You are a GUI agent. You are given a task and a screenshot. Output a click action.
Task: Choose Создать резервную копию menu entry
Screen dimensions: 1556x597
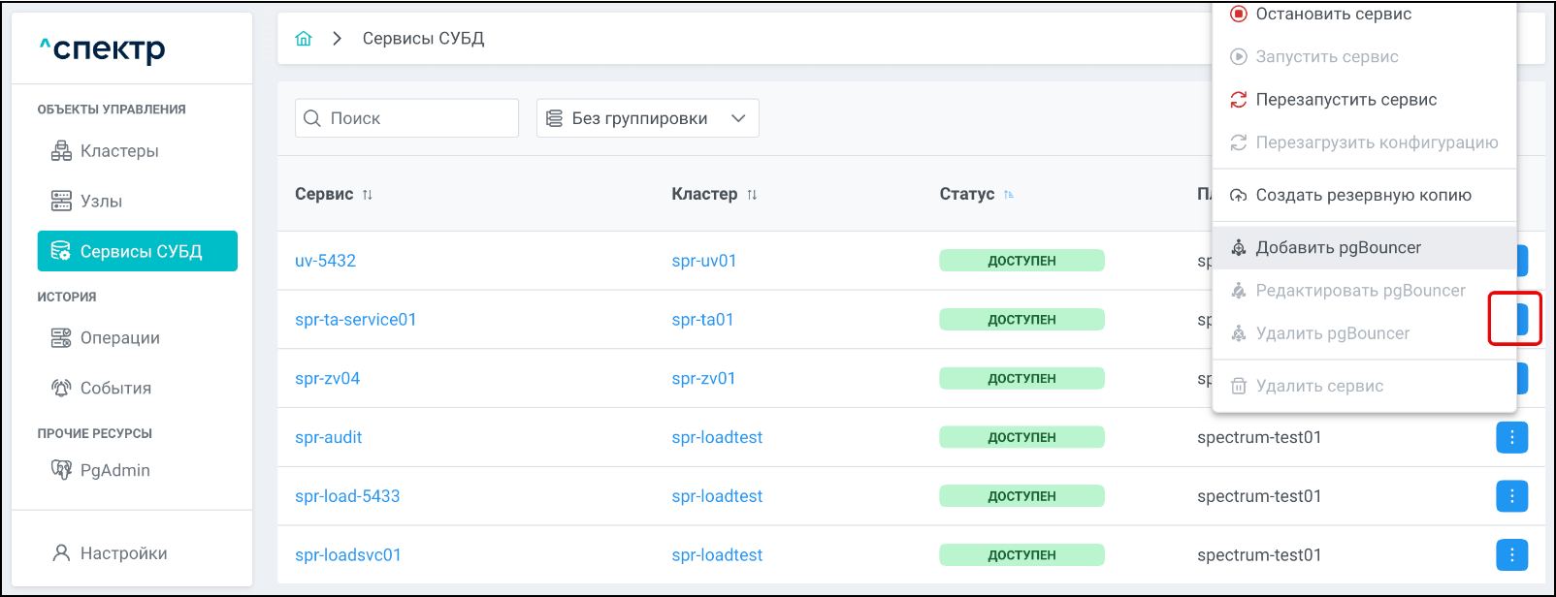[1363, 195]
